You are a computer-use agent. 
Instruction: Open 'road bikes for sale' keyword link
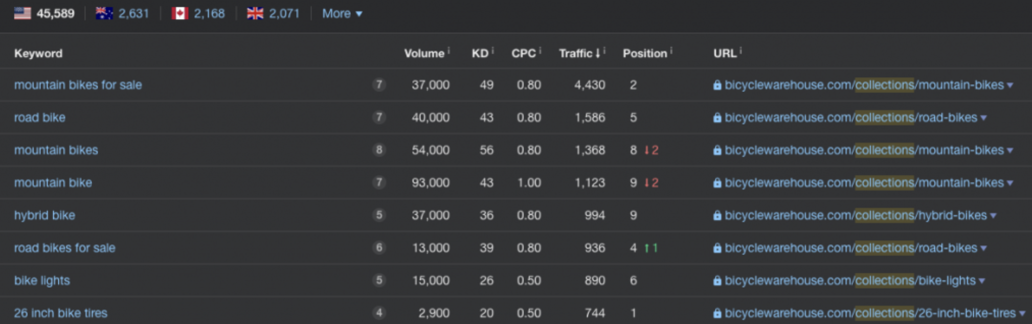pyautogui.click(x=64, y=248)
